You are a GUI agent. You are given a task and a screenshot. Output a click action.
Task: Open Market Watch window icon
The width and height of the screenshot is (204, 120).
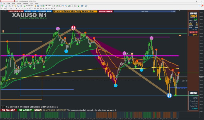[x=10, y=6]
